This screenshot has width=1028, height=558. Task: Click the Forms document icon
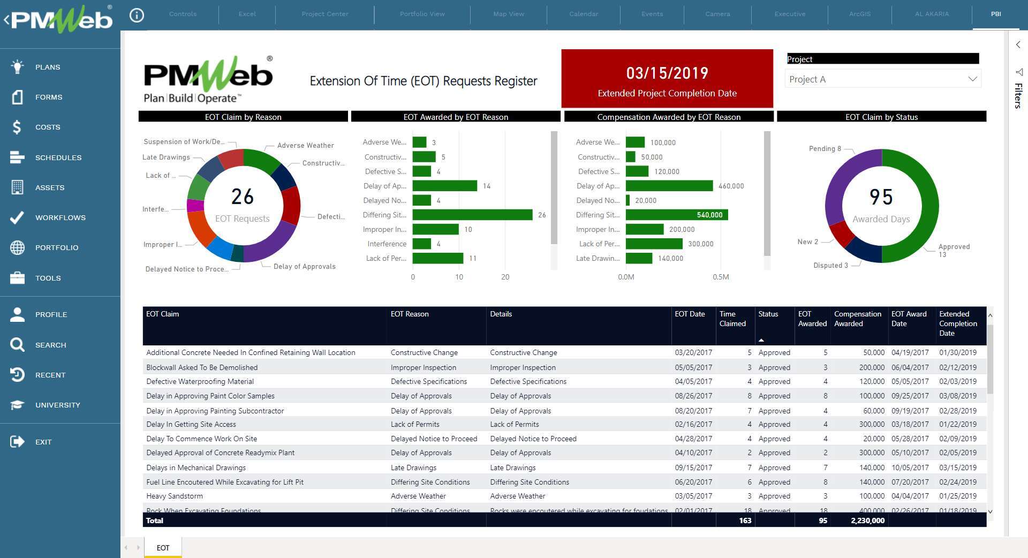pos(17,97)
